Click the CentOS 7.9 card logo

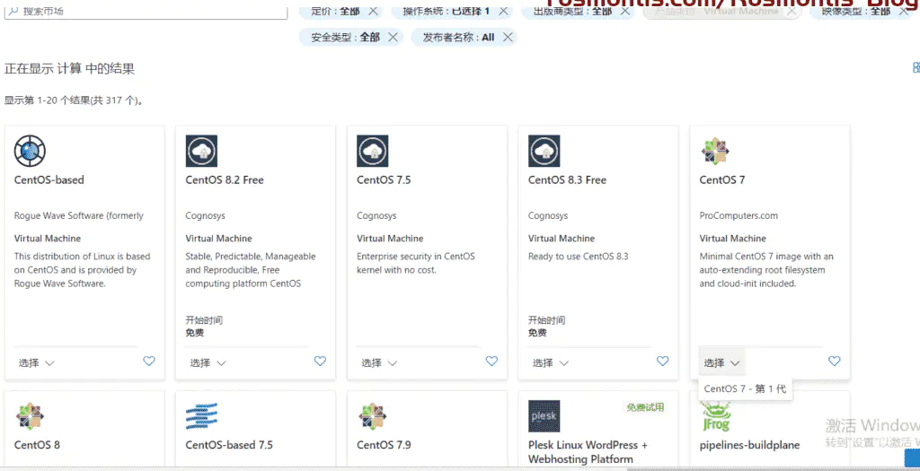(373, 416)
